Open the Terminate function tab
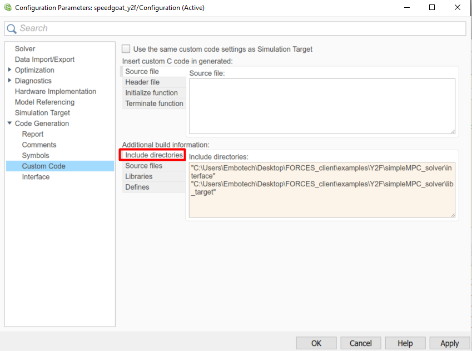Image resolution: width=472 pixels, height=351 pixels. pyautogui.click(x=154, y=103)
